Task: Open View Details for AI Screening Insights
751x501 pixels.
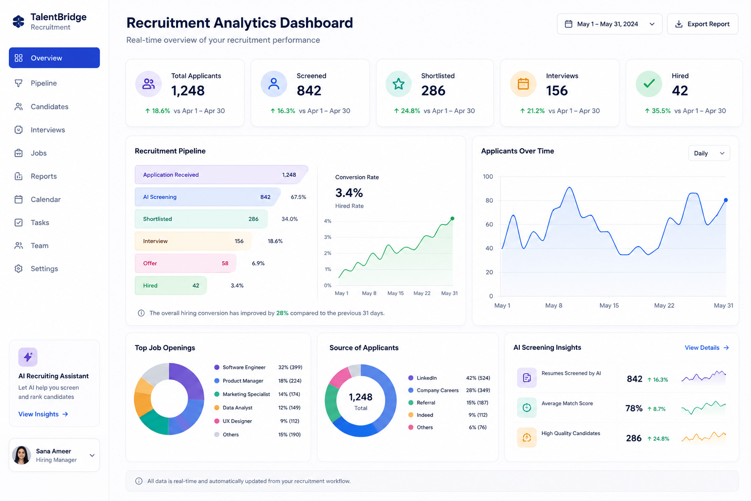Action: (x=707, y=348)
